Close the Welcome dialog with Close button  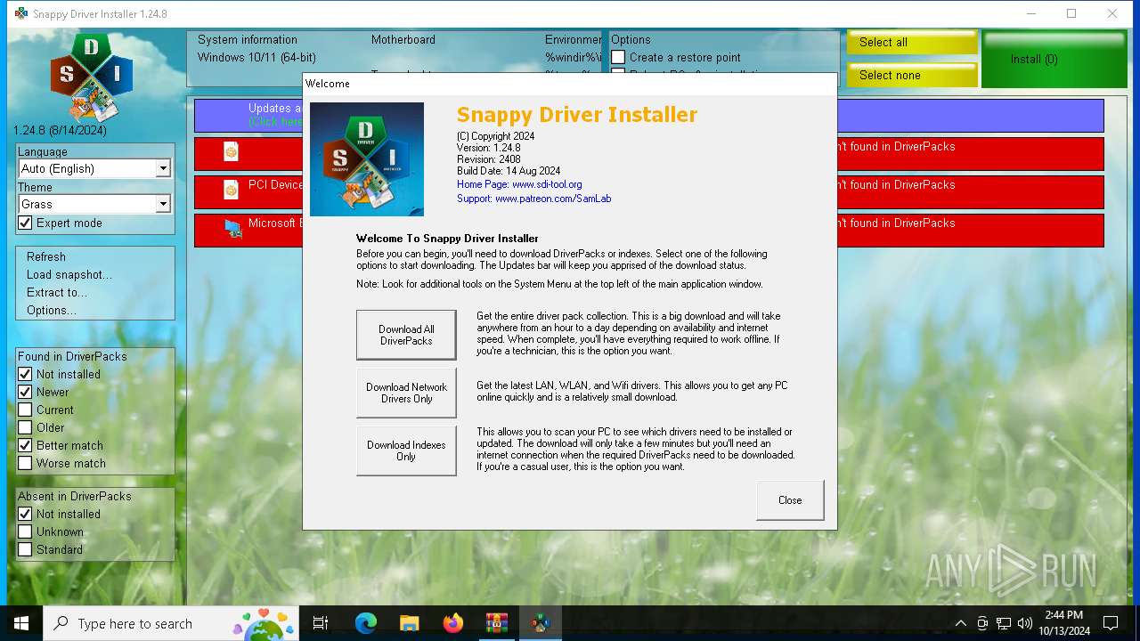click(790, 500)
